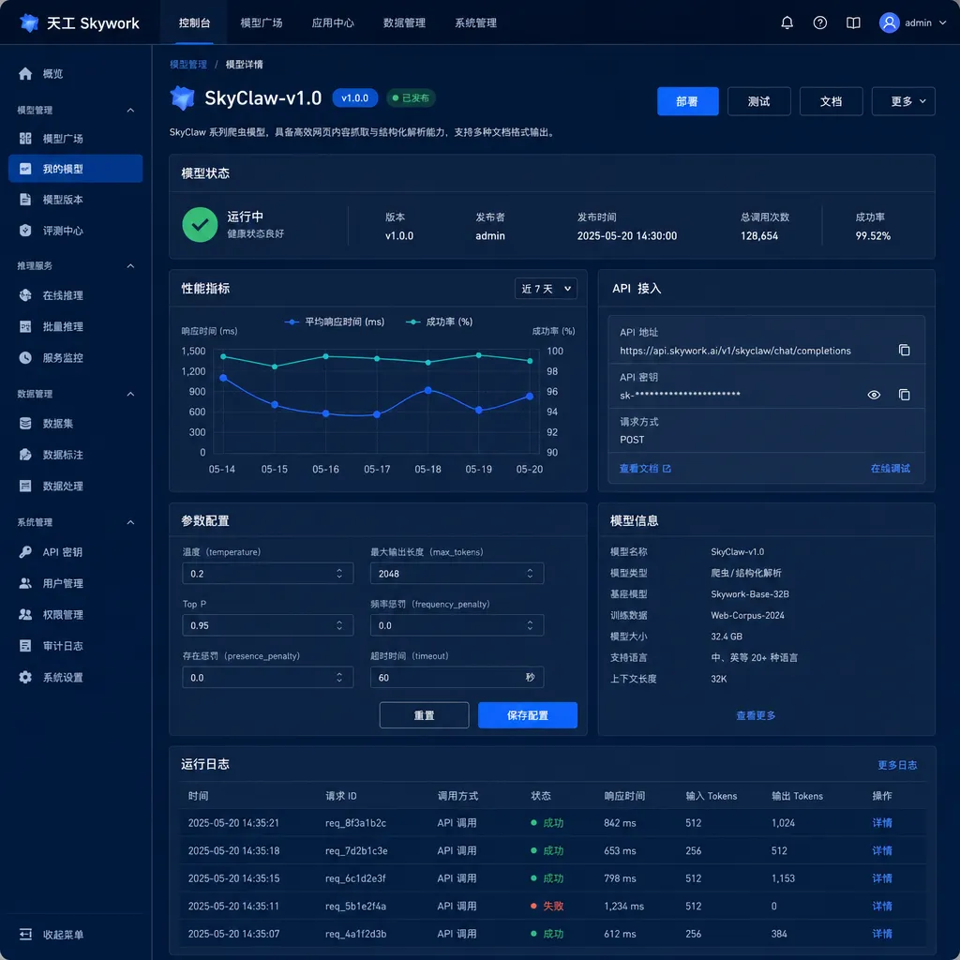Image resolution: width=960 pixels, height=960 pixels.
Task: Open the 近 7 天 time range dropdown
Action: (546, 289)
